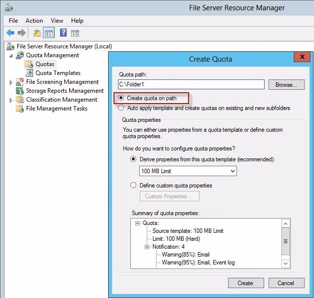Open the File menu
This screenshot has height=298, width=314.
coord(13,21)
